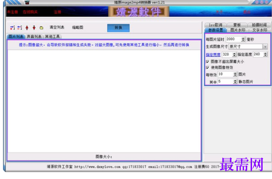Open the 图片水印 tab

(238, 30)
